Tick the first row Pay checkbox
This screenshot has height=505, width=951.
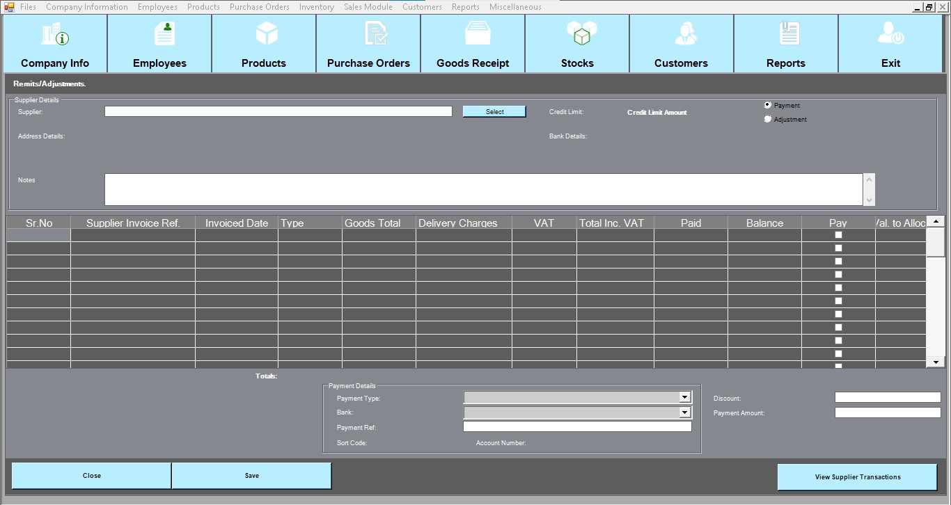point(838,235)
